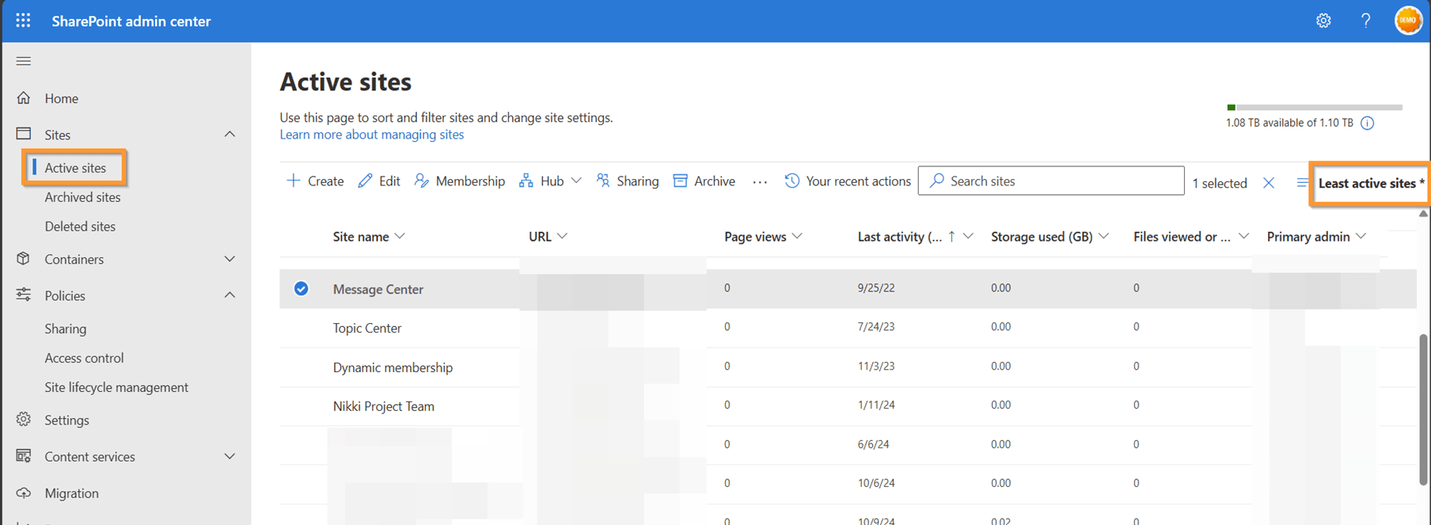The height and width of the screenshot is (525, 1431).
Task: Clear selection with the X icon
Action: click(1269, 183)
